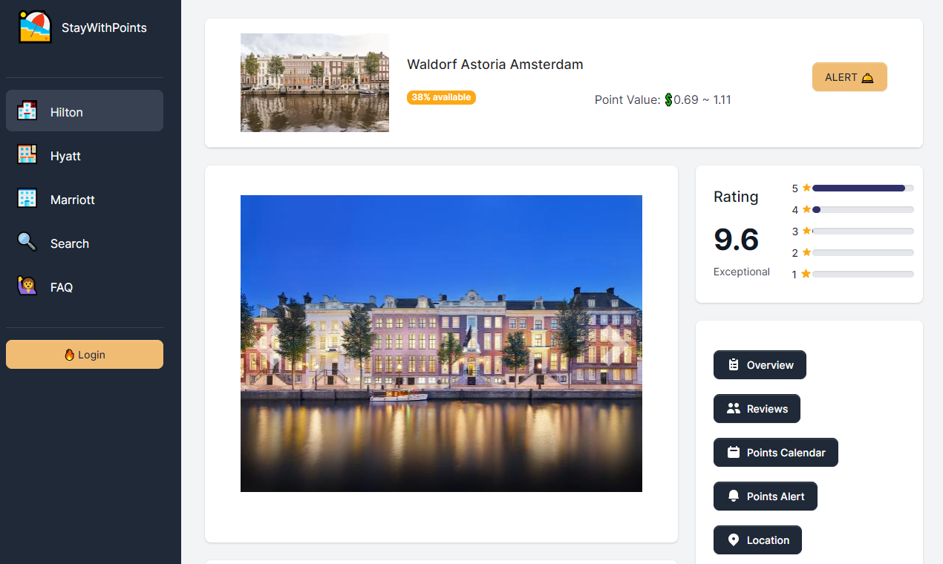
Task: Click the Waldorf Astoria Amsterdam title
Action: [x=495, y=65]
